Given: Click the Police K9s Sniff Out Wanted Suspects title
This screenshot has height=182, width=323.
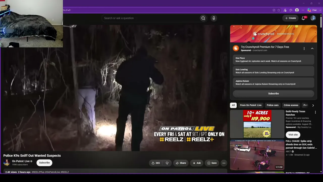Looking at the screenshot, I should 32,156.
